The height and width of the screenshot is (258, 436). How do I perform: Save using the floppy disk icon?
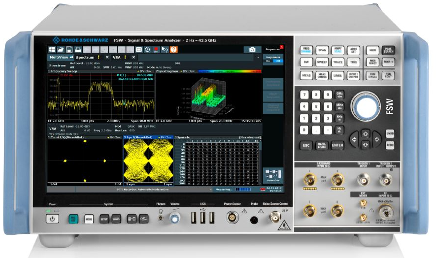coord(69,50)
